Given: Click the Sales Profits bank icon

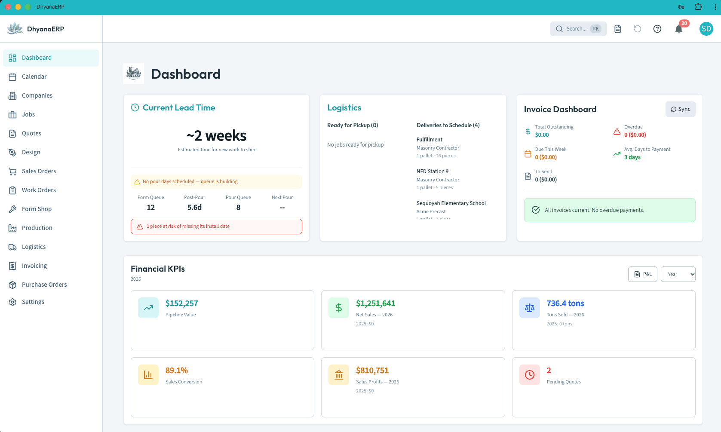Looking at the screenshot, I should [339, 375].
